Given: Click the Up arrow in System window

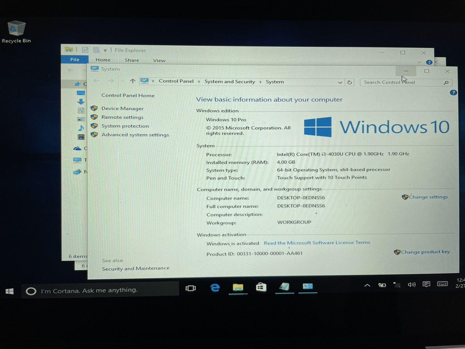Looking at the screenshot, I should 133,81.
